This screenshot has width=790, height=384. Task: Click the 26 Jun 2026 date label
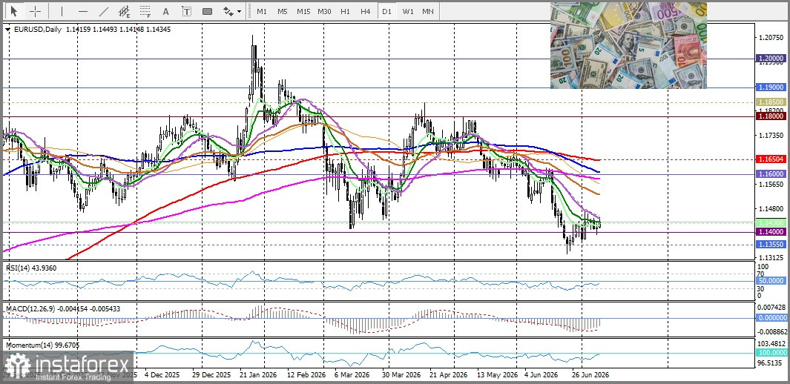coord(591,375)
